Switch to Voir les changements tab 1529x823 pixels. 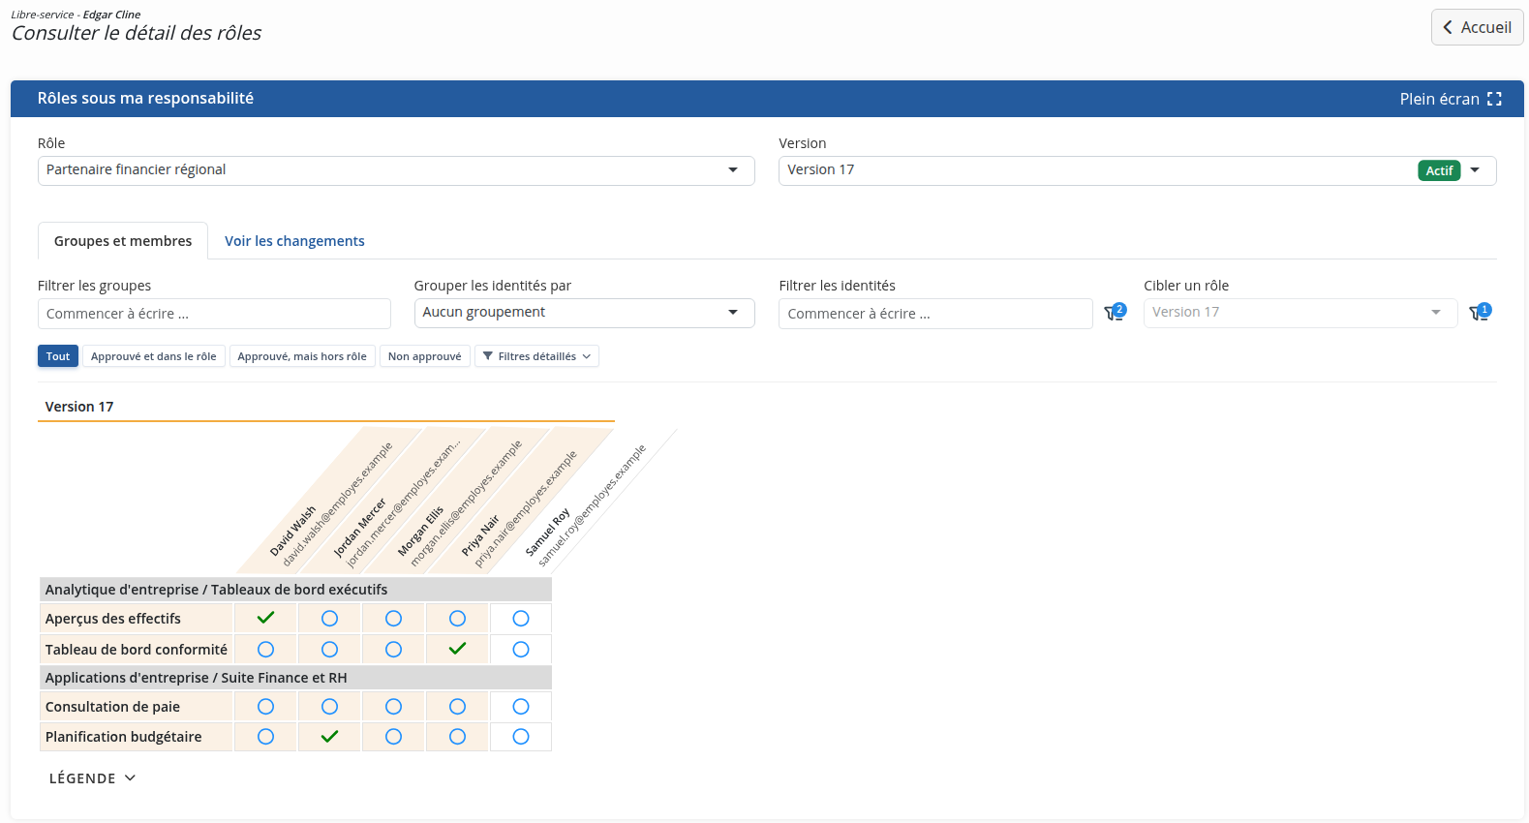coord(294,241)
